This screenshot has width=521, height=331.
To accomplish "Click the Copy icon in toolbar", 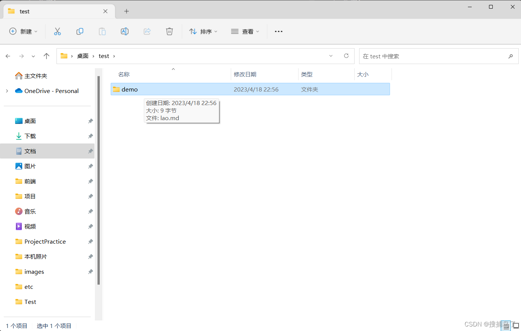I will 80,32.
